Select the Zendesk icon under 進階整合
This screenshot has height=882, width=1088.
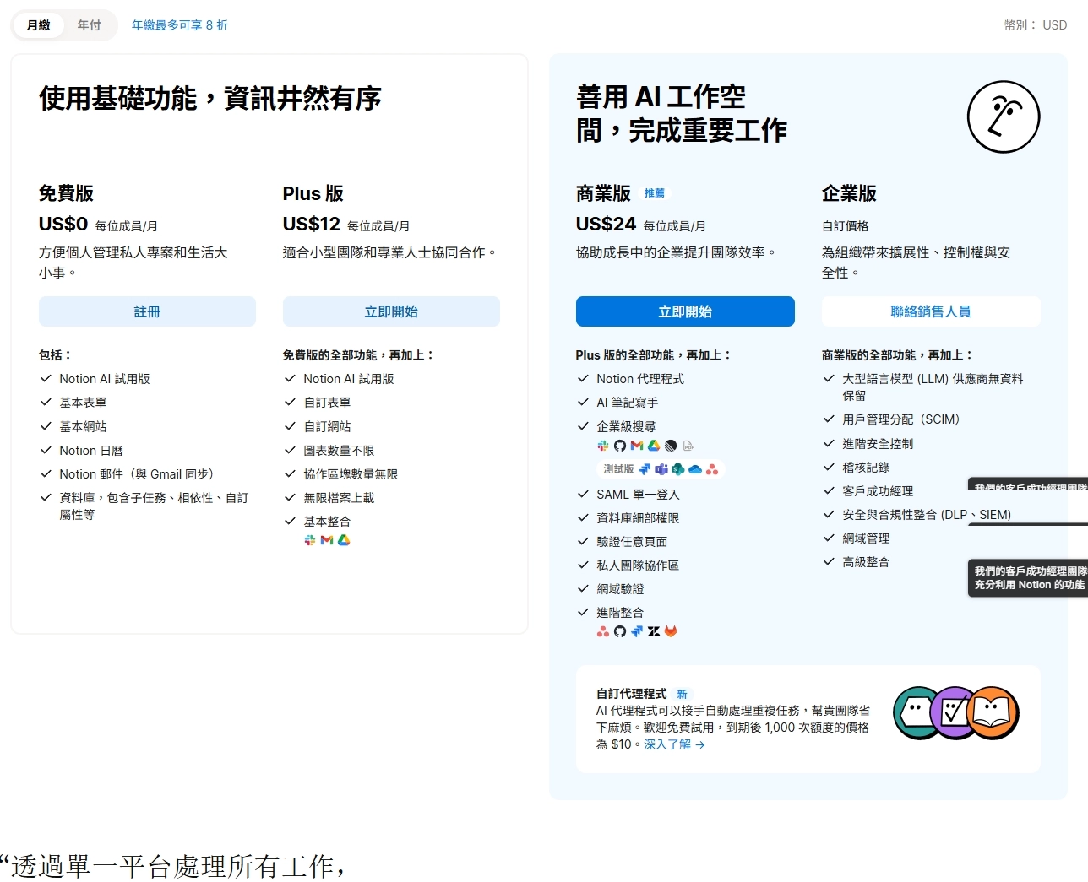click(653, 631)
